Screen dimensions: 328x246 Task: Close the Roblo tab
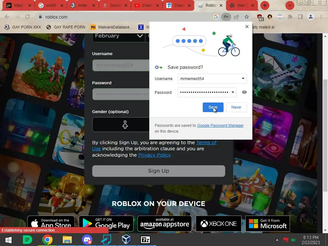221,5
